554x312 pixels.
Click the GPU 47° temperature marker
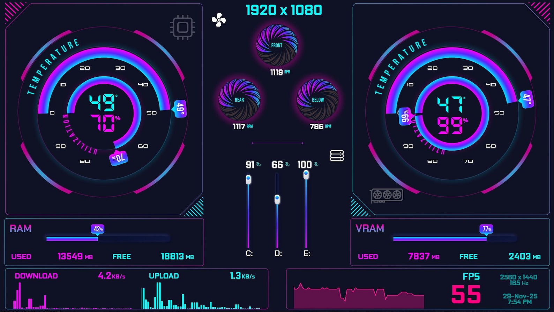tap(527, 100)
